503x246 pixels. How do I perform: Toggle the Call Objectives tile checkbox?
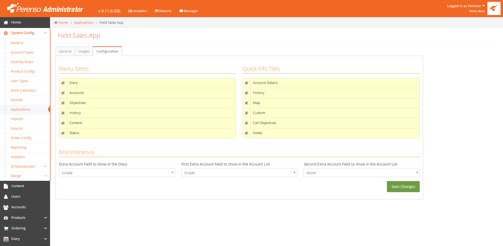246,123
